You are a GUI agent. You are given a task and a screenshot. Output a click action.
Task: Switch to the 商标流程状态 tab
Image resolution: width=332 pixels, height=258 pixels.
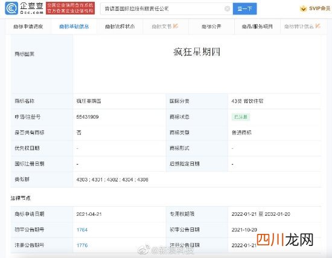click(x=120, y=27)
